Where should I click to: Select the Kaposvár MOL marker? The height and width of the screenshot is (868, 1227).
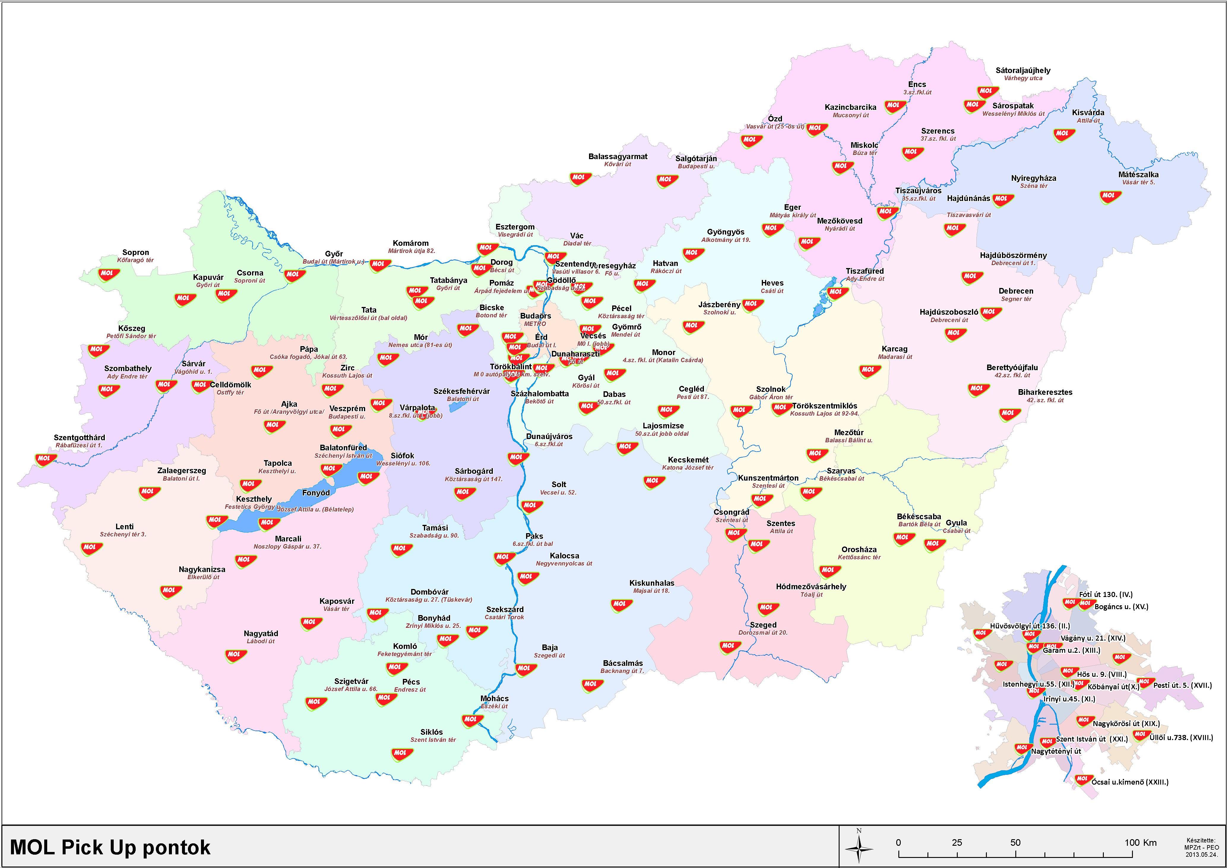(311, 623)
